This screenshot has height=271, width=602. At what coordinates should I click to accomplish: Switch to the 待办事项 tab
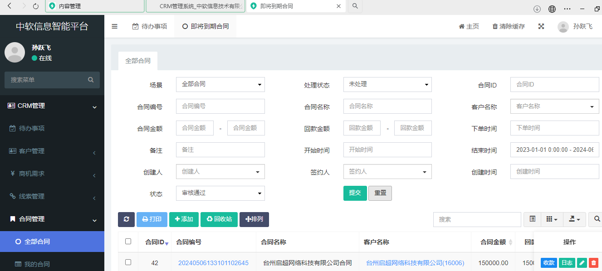coord(150,27)
